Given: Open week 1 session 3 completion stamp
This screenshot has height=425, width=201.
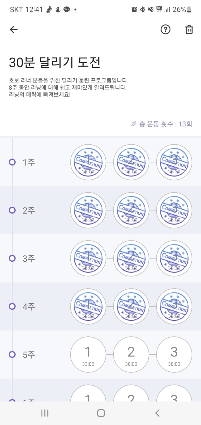Looking at the screenshot, I should click(174, 162).
